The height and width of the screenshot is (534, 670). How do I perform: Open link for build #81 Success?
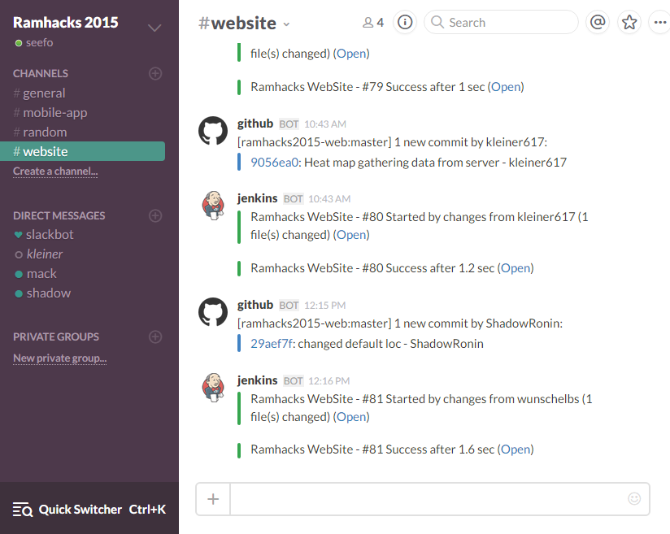(x=516, y=449)
